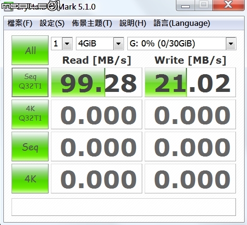The image size is (247, 225).
Task: Click the Seq write value 0.000
Action: [x=190, y=146]
